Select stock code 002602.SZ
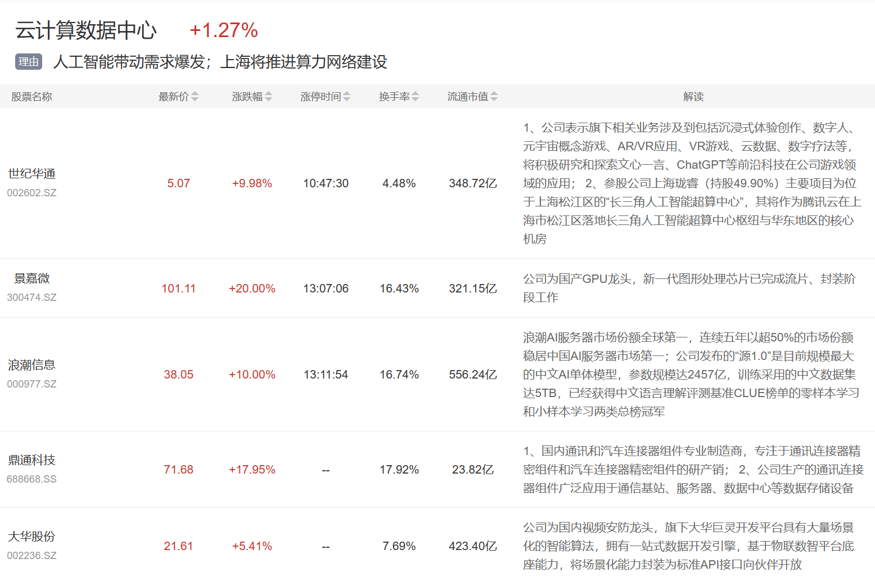This screenshot has height=581, width=875. [x=31, y=193]
